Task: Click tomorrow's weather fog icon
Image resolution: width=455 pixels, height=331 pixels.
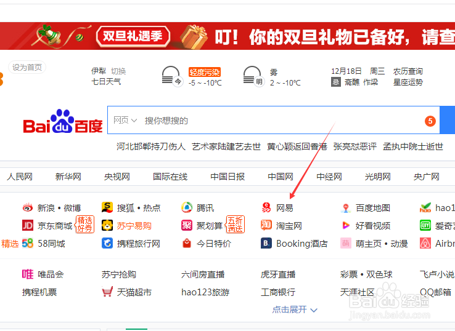Action: (253, 76)
